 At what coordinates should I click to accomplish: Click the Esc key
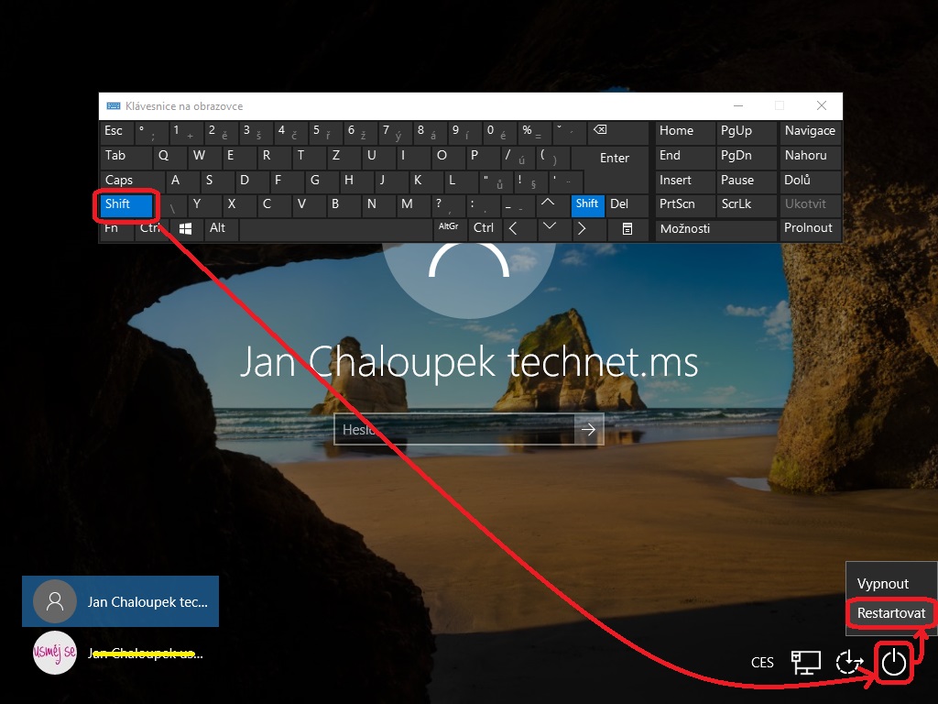[x=116, y=132]
